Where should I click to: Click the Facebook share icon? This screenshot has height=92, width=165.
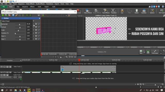pyautogui.click(x=152, y=7)
